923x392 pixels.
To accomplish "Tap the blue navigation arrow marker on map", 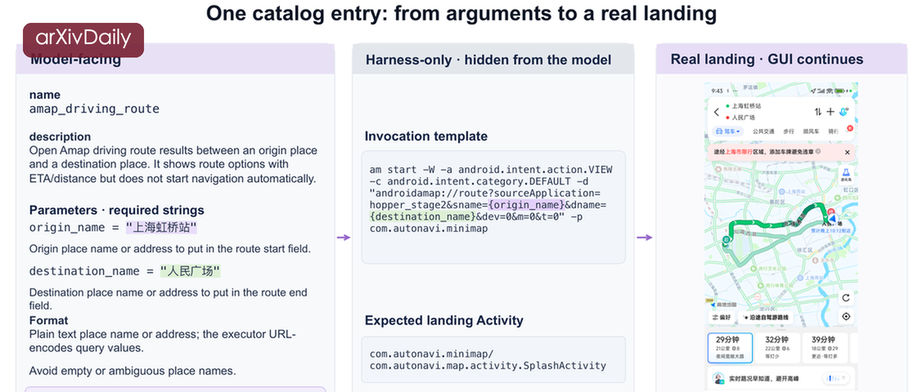I will [831, 219].
